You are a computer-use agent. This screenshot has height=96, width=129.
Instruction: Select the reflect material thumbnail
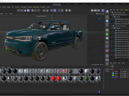[65, 78]
